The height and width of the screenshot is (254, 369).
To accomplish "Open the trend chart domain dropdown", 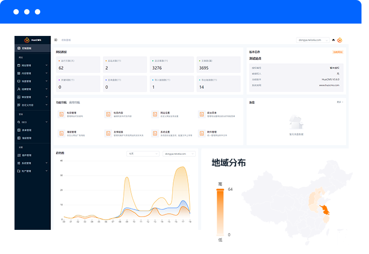I will pyautogui.click(x=179, y=154).
